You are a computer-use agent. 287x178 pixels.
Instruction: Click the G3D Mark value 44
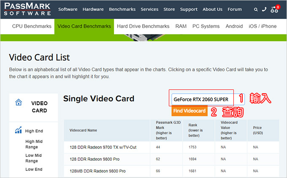coord(158,147)
